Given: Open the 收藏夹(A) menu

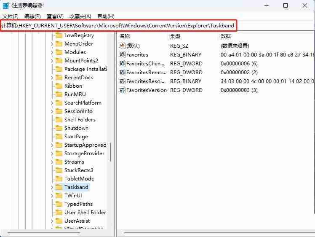Looking at the screenshot, I should click(x=80, y=16).
